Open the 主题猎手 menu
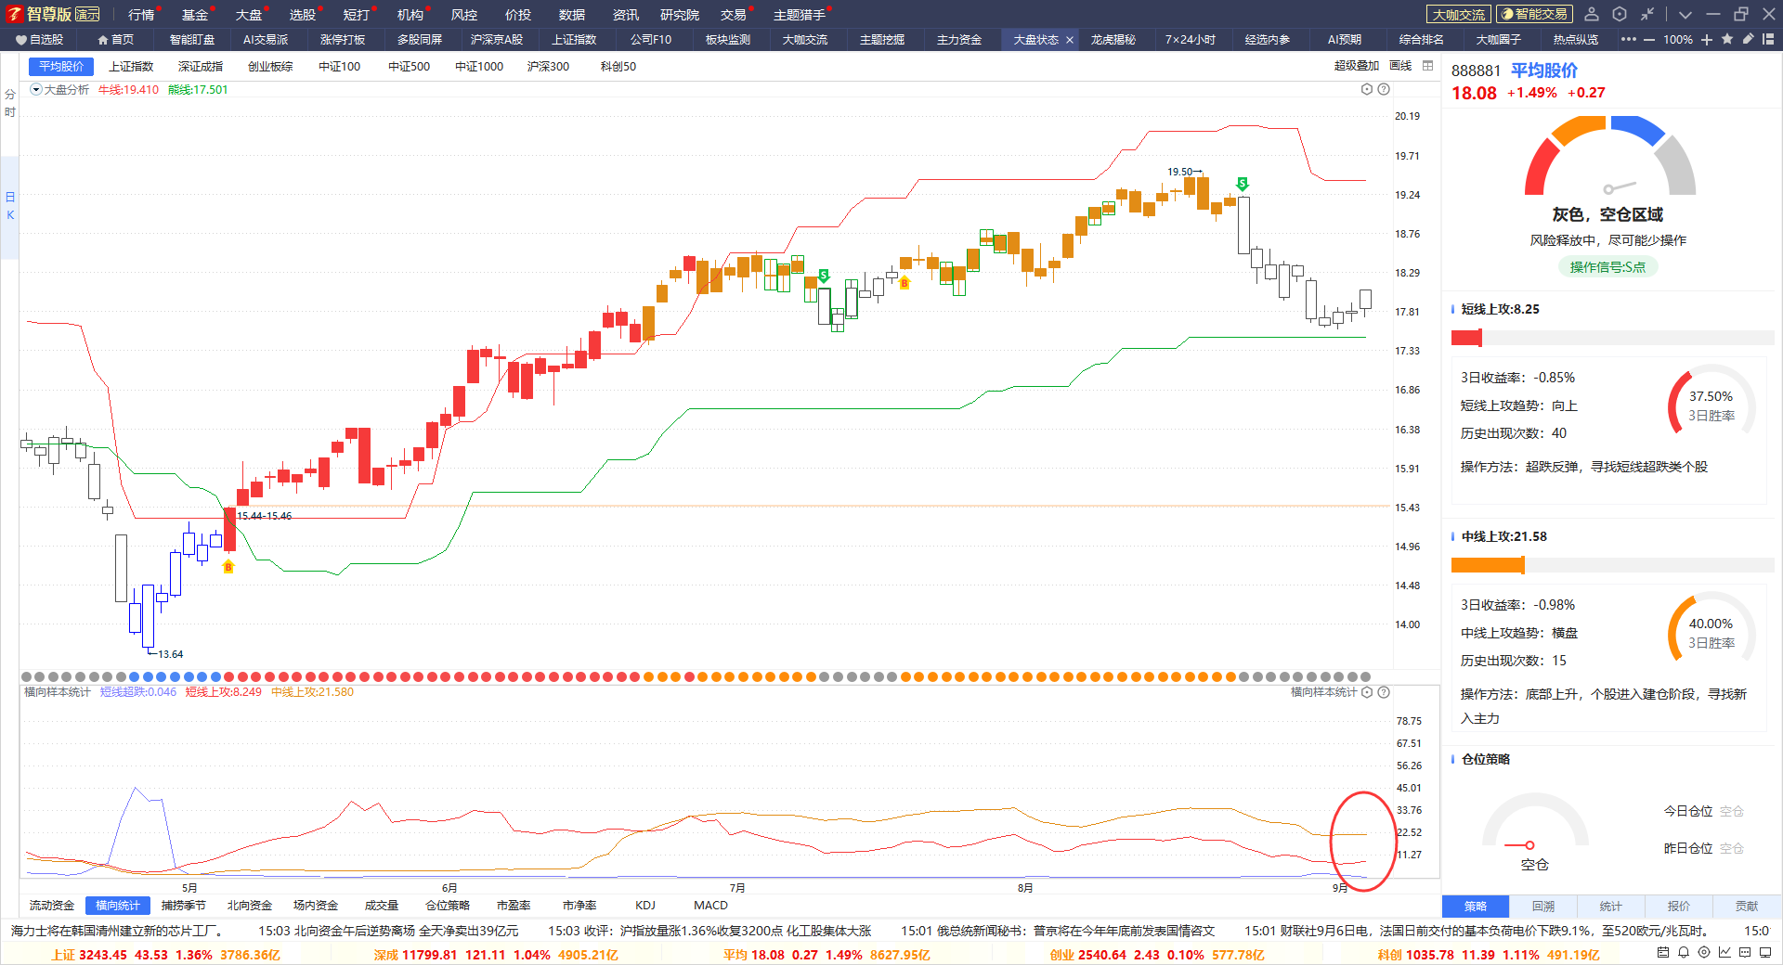 click(x=800, y=15)
